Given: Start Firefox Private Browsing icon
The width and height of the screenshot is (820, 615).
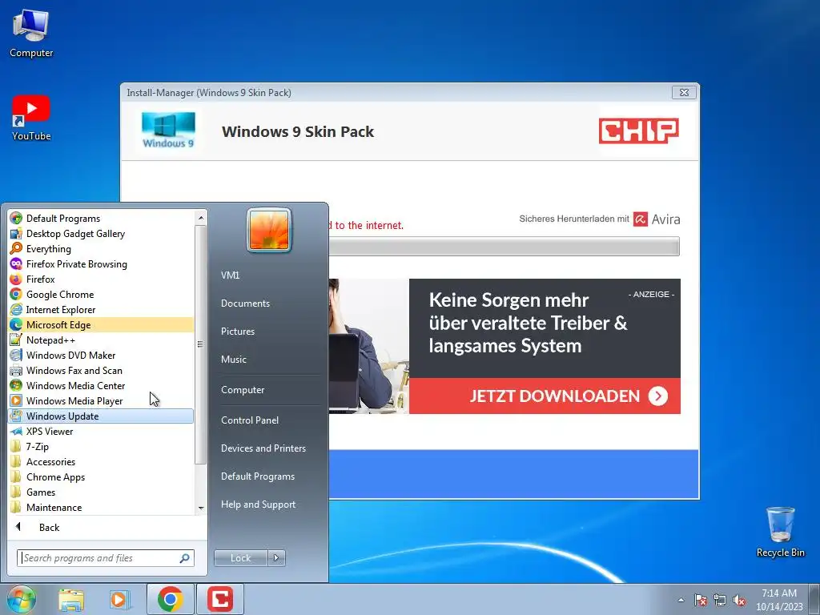Looking at the screenshot, I should click(16, 263).
